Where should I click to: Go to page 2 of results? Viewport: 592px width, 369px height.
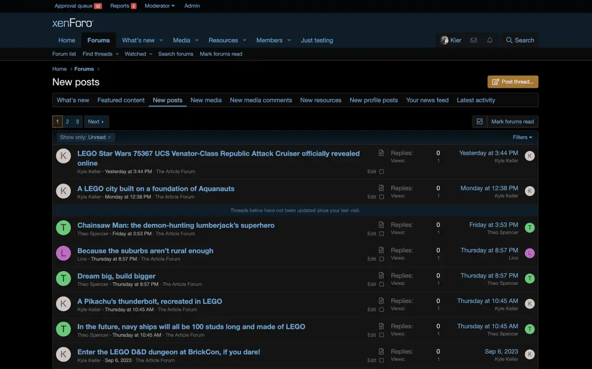[67, 121]
